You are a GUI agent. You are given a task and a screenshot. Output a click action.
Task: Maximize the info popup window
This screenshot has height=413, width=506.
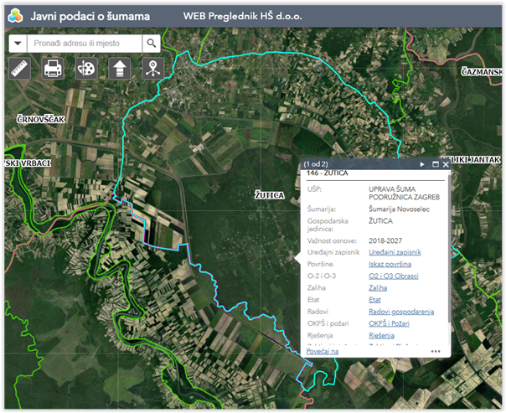point(436,164)
